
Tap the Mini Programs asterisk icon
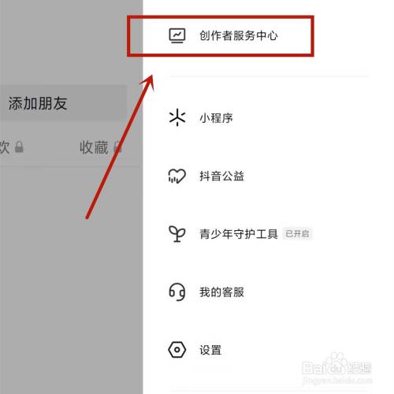coord(177,117)
